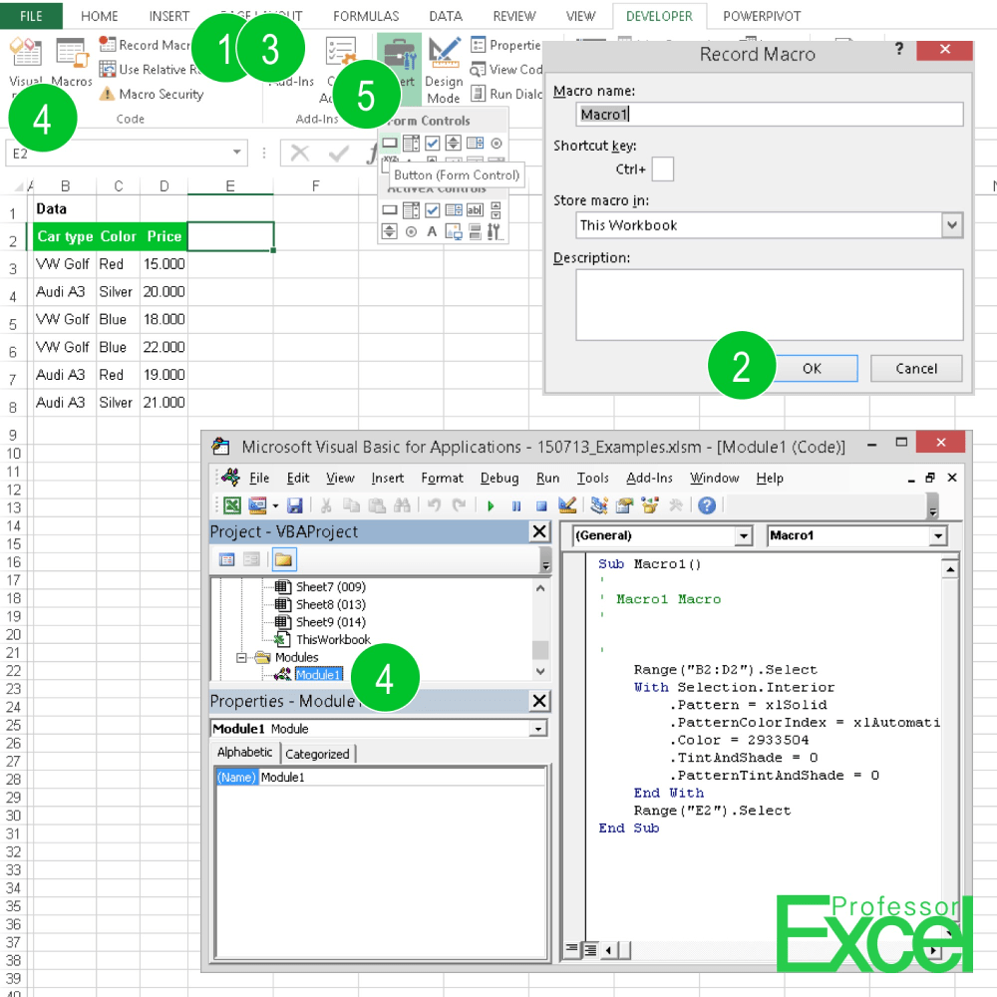Select Module1 in the project tree
The image size is (997, 997).
pyautogui.click(x=318, y=675)
